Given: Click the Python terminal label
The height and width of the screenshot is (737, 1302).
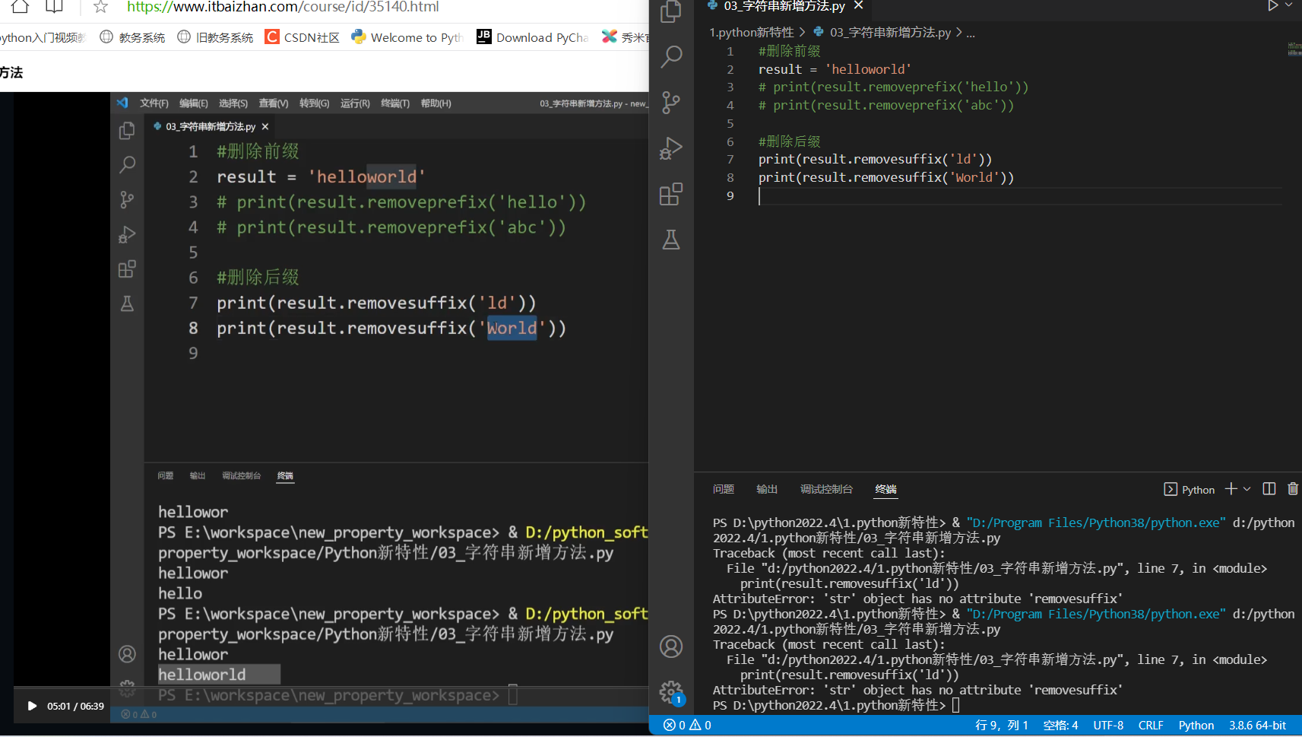Looking at the screenshot, I should click(x=1190, y=490).
